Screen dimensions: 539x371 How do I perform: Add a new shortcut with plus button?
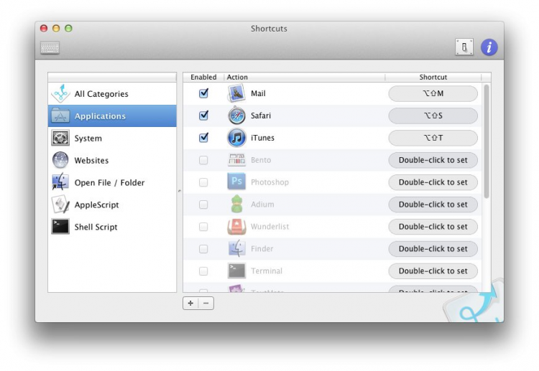tap(190, 303)
